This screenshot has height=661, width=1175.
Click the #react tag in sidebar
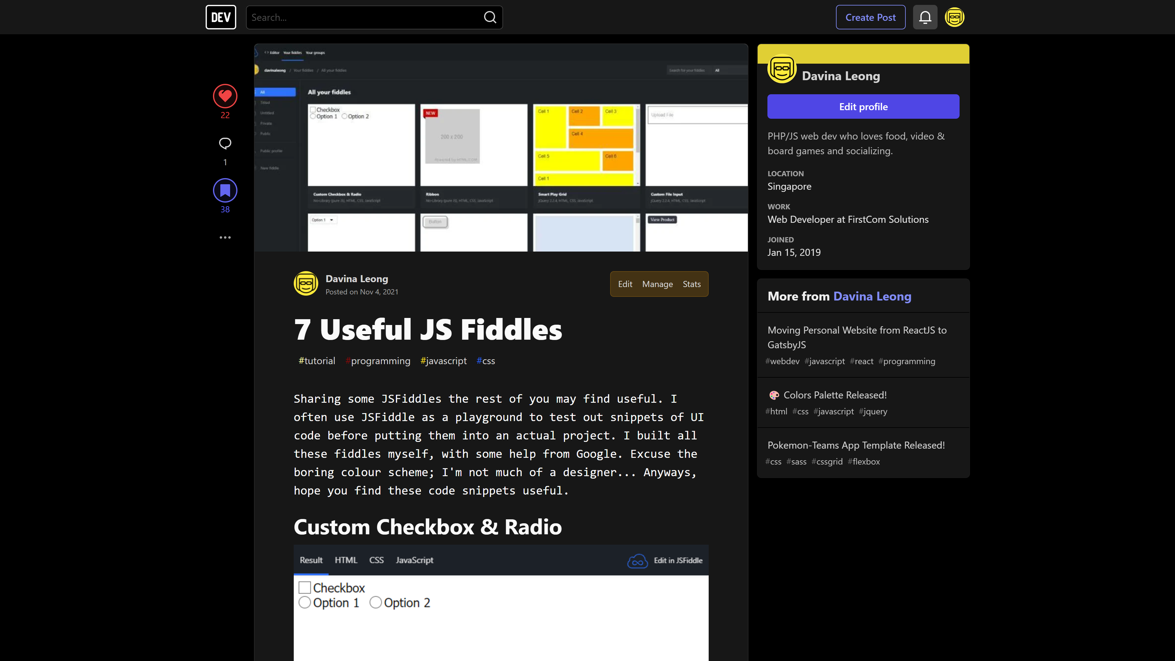[862, 361]
